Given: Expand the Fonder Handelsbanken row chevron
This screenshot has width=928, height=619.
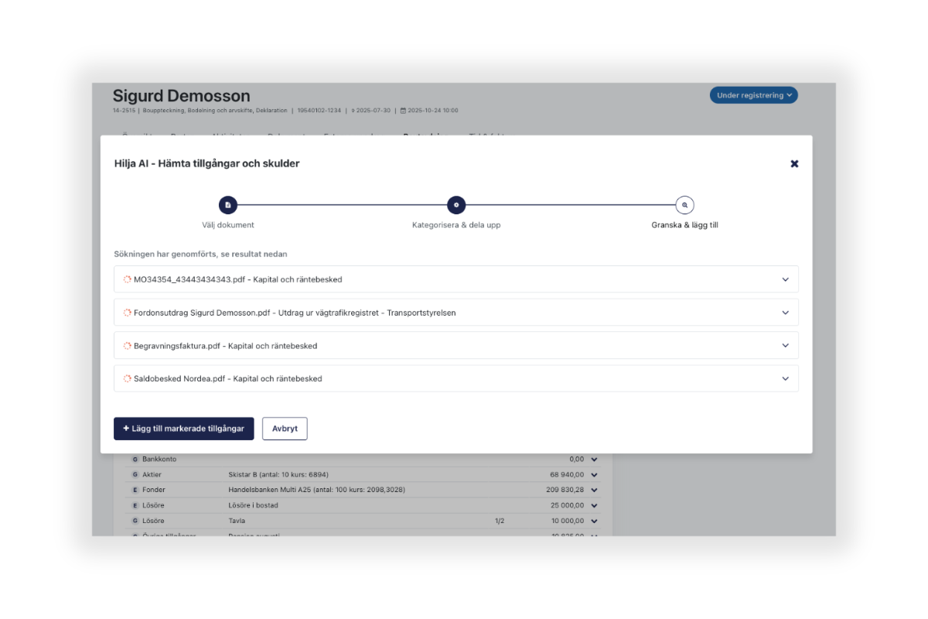Looking at the screenshot, I should tap(594, 490).
